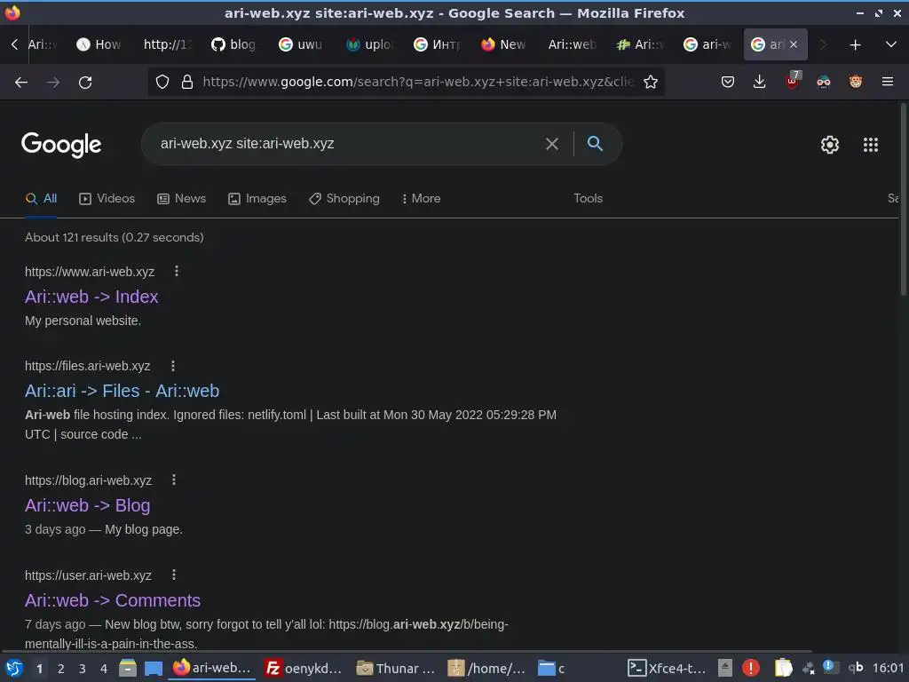
Task: Click the red alert tray icon
Action: click(x=751, y=668)
